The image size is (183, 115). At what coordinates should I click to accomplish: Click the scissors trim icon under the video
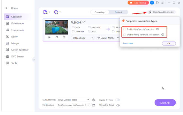(x=49, y=37)
